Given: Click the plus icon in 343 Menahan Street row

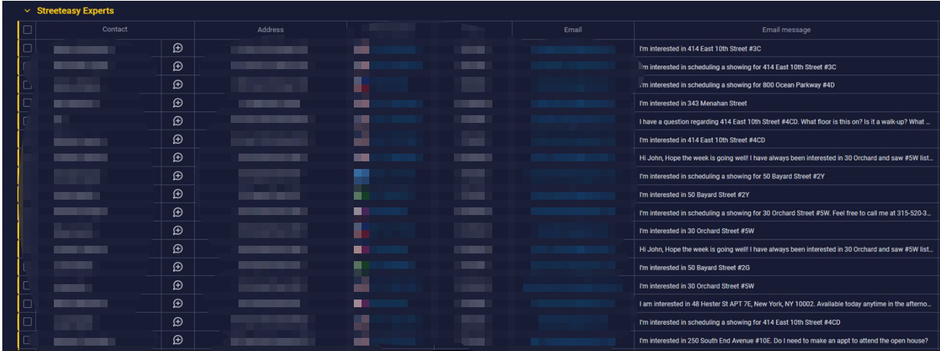Looking at the screenshot, I should [178, 103].
